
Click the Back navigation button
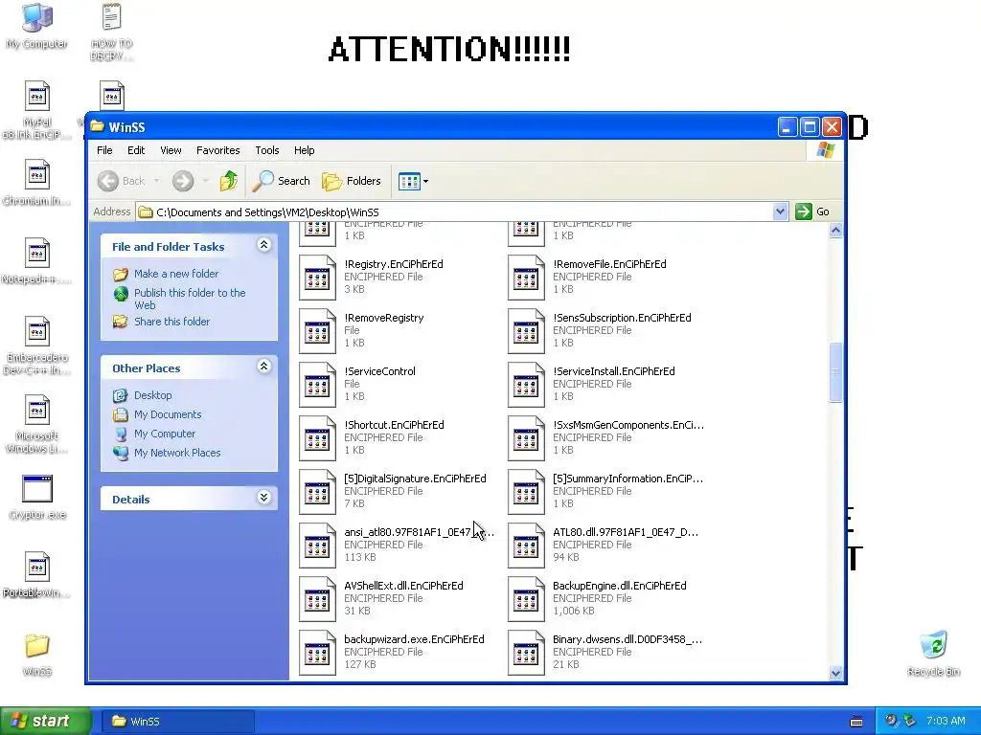(122, 181)
